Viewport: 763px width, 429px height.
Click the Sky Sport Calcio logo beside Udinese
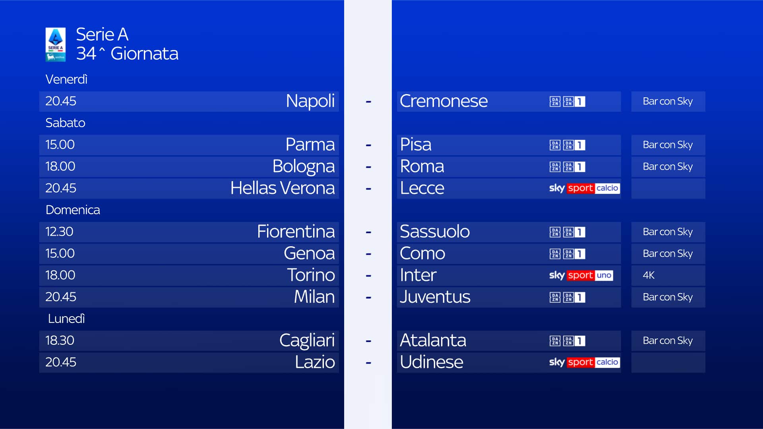pos(584,362)
